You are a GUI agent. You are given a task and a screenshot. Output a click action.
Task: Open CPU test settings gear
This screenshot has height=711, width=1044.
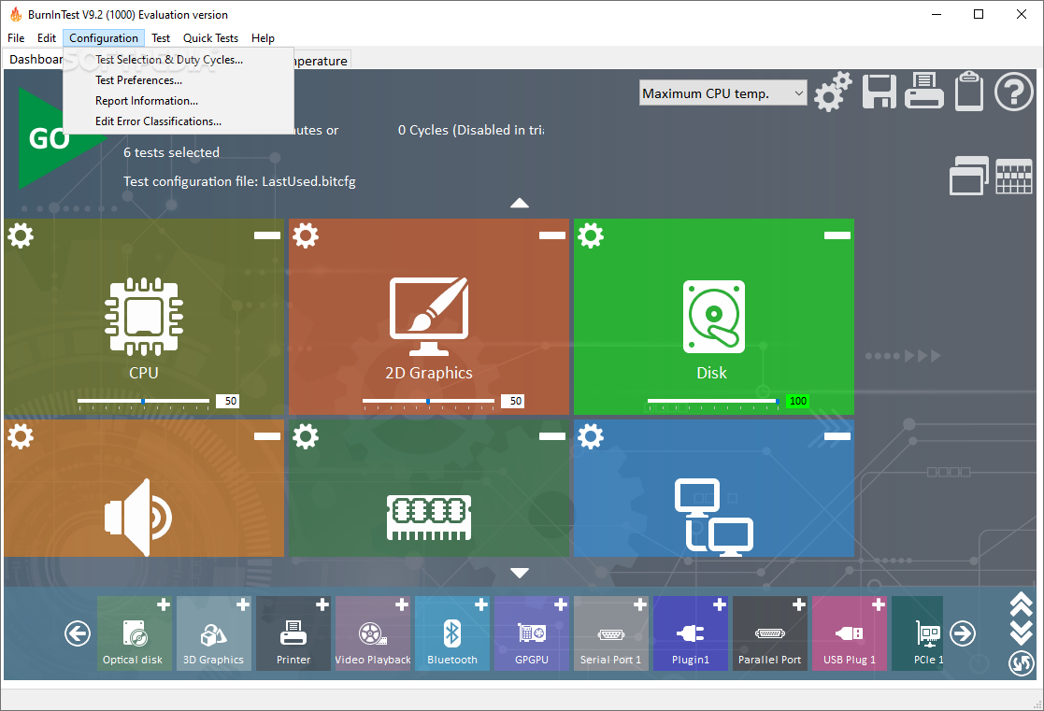[21, 235]
